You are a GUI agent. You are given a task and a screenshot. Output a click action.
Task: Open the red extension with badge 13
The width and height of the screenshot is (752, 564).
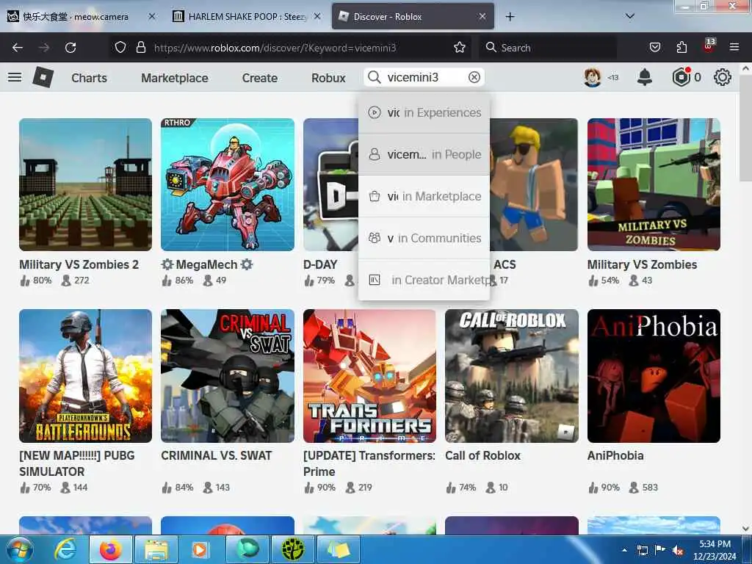click(709, 46)
